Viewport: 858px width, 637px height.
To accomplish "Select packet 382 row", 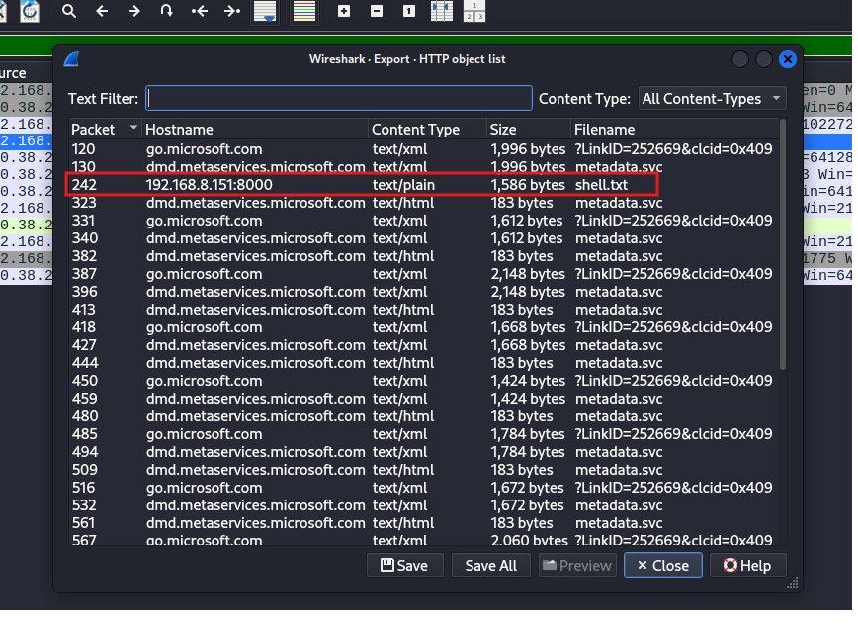I will [x=422, y=256].
